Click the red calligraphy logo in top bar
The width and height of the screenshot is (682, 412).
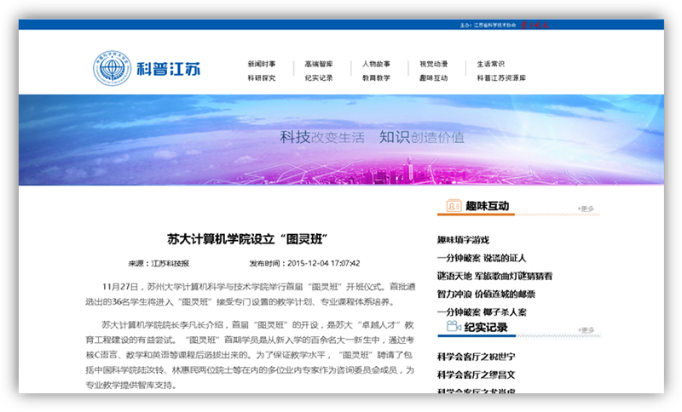535,26
